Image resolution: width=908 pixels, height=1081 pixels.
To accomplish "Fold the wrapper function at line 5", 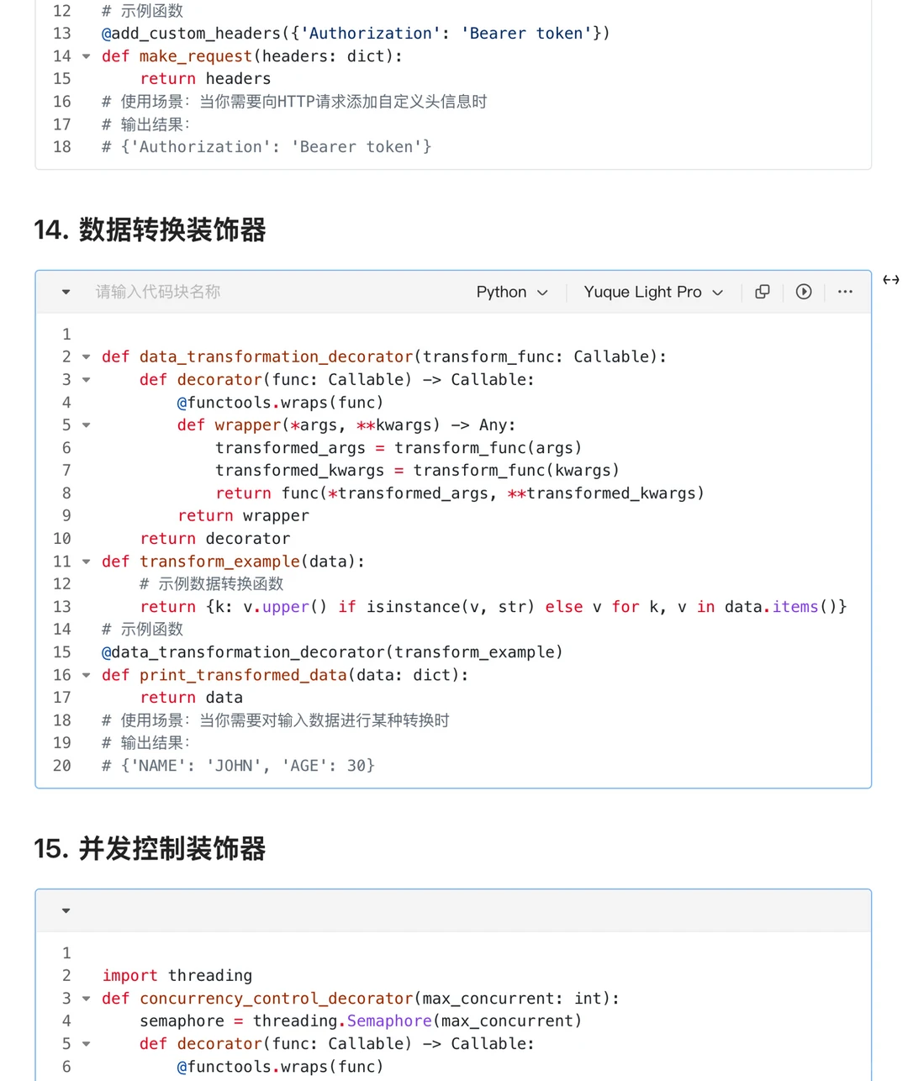I will coord(86,424).
